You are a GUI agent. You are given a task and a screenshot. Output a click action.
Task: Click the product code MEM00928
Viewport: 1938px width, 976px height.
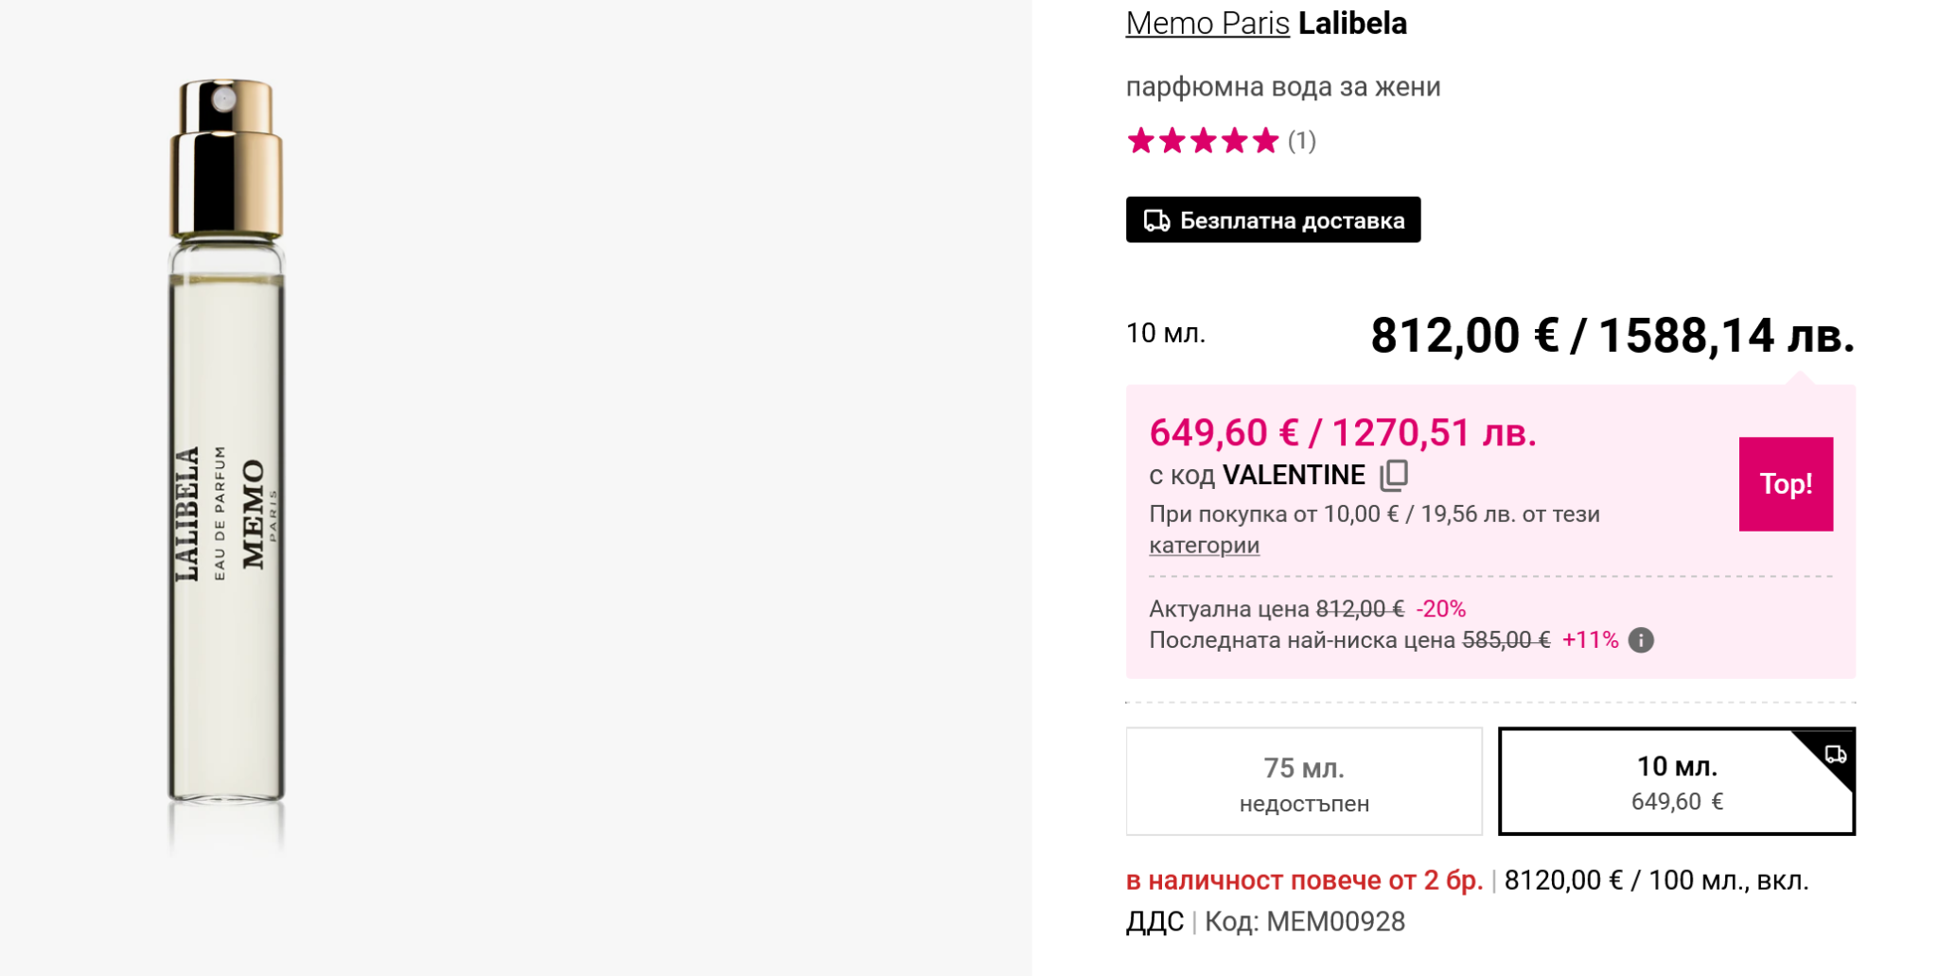point(1334,921)
